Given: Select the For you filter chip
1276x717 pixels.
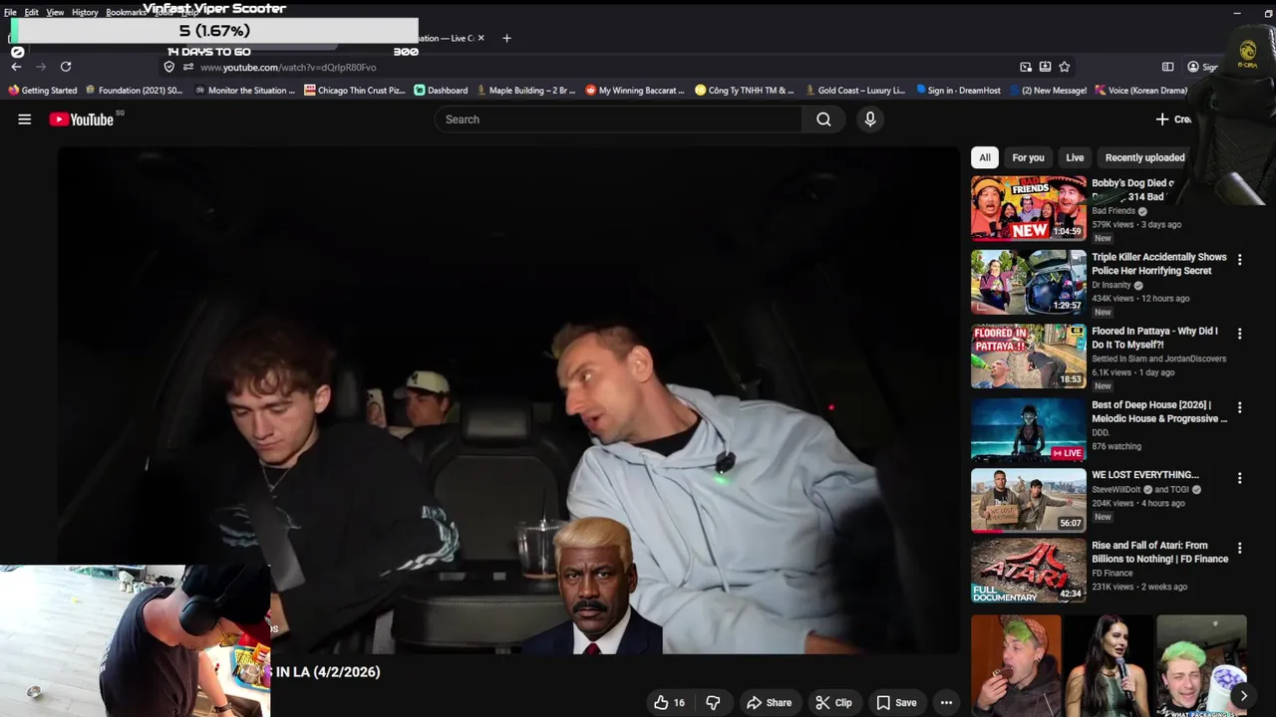Looking at the screenshot, I should [1028, 157].
